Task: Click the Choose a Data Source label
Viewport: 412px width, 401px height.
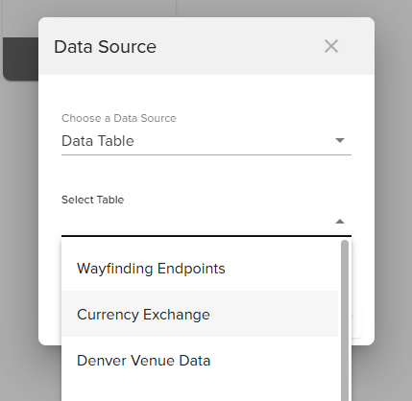Action: tap(119, 118)
